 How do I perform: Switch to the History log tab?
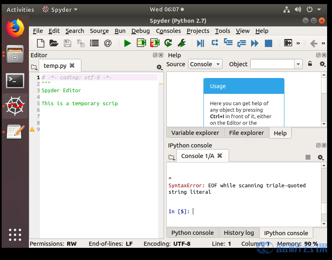point(239,233)
